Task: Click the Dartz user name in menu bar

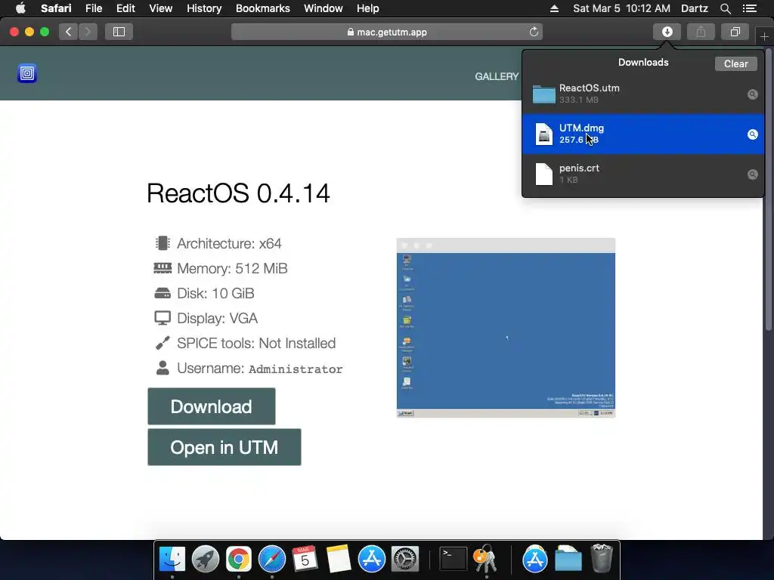Action: coord(694,8)
